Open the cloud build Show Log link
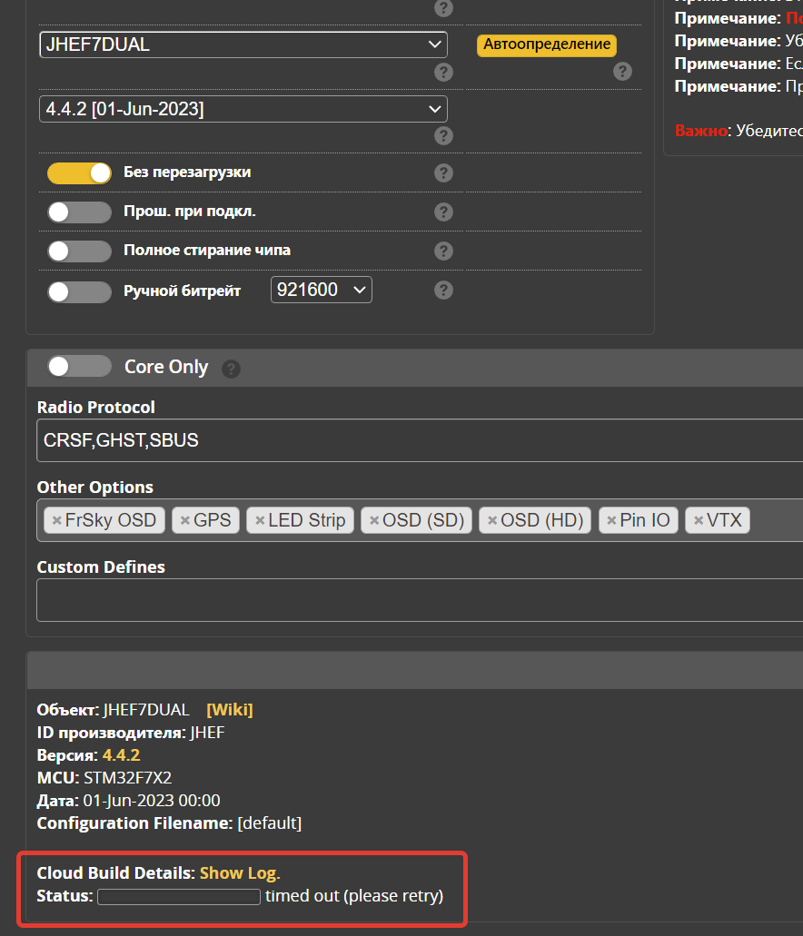The height and width of the screenshot is (936, 803). tap(237, 872)
